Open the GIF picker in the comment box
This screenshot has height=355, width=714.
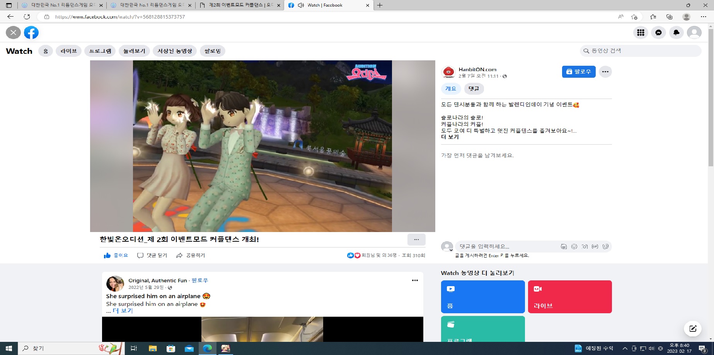click(595, 246)
